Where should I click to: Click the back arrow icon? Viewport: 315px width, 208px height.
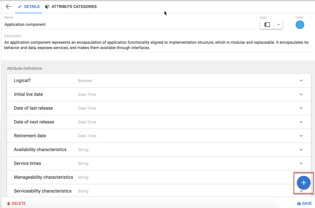coord(8,7)
